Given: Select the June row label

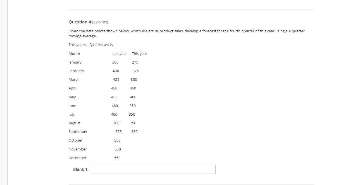Looking at the screenshot, I should coord(72,106).
